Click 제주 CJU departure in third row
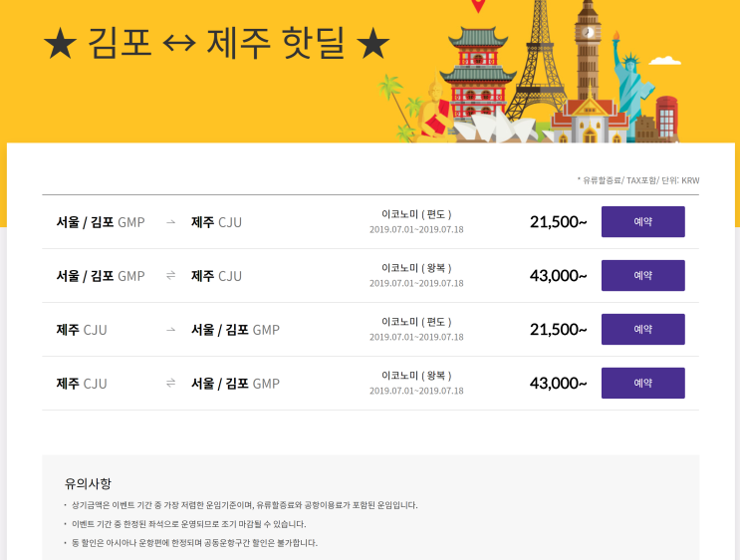740x560 pixels. [x=82, y=330]
